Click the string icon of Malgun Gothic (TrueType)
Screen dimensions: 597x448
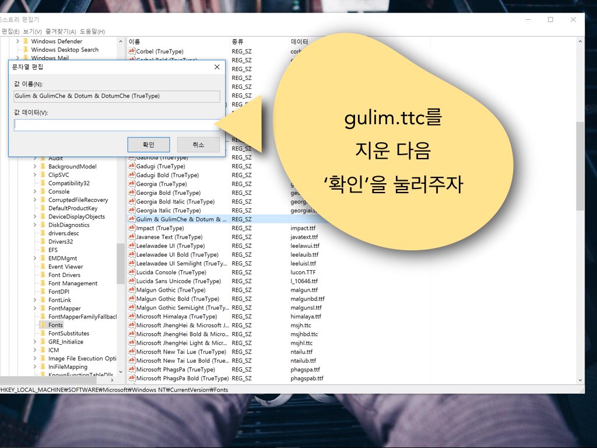point(132,289)
